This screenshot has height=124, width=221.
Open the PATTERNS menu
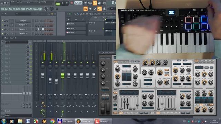(x=17, y=9)
